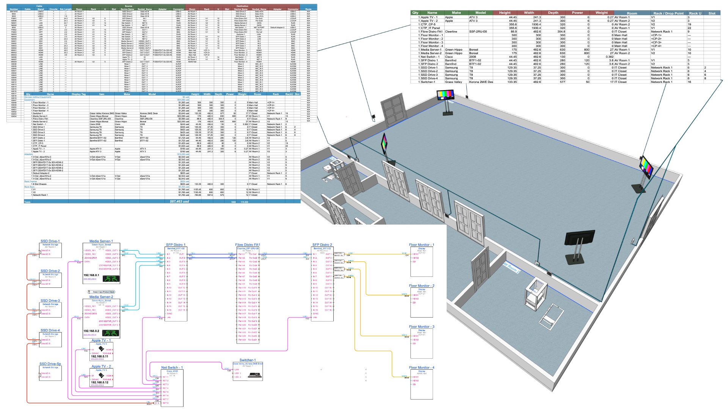
Task: Click the Korona console icon on Switcher-1
Action: [254, 375]
